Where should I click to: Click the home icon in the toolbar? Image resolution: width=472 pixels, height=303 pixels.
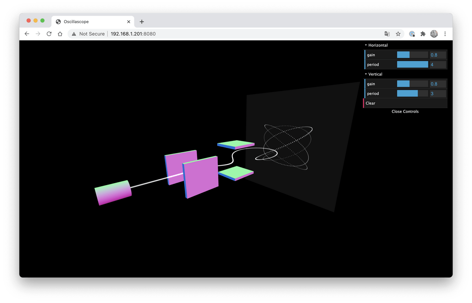(60, 34)
